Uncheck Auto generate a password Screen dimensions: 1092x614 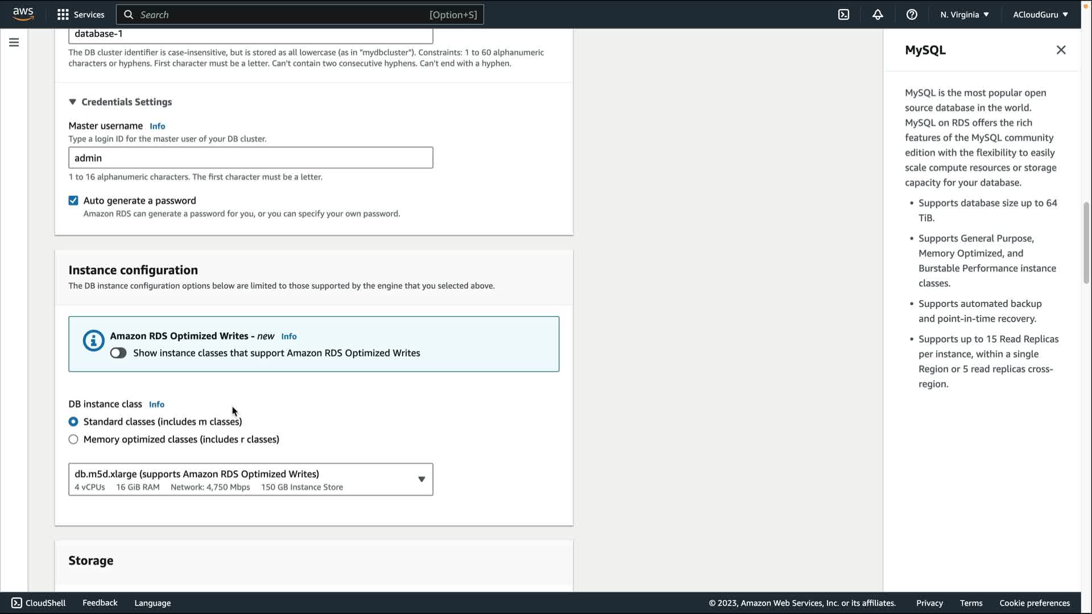(x=73, y=201)
